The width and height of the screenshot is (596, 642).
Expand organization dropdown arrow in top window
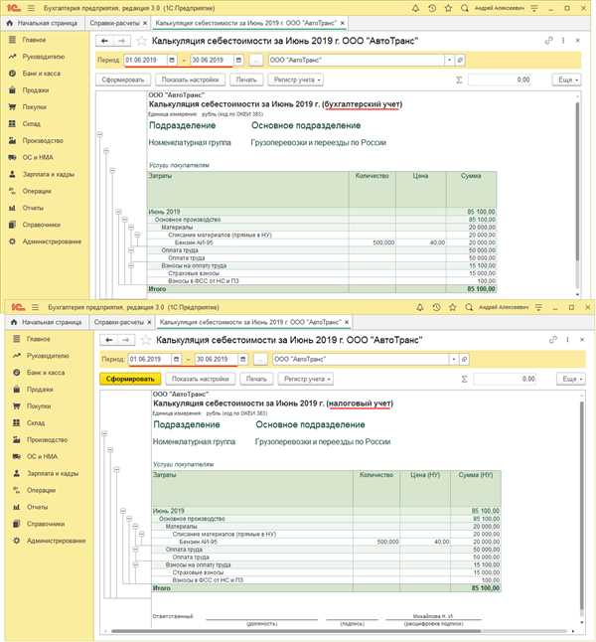pyautogui.click(x=449, y=61)
